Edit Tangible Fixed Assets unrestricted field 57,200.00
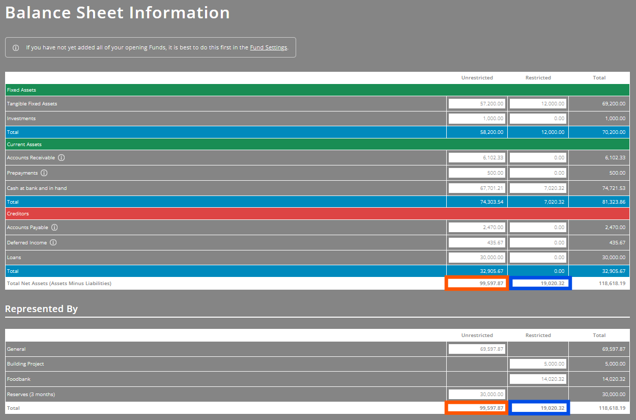Viewport: 636px width, 420px height. [477, 103]
